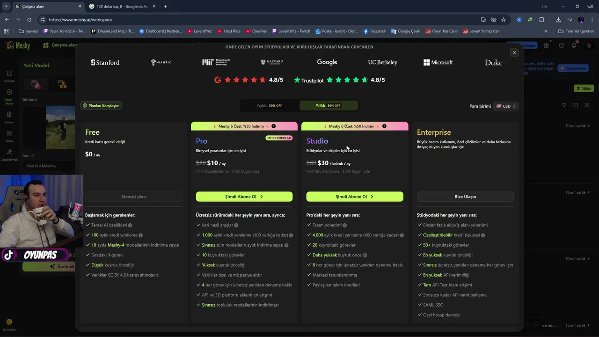Click the disabled Mevcut plan button
This screenshot has width=599, height=337.
pos(133,197)
